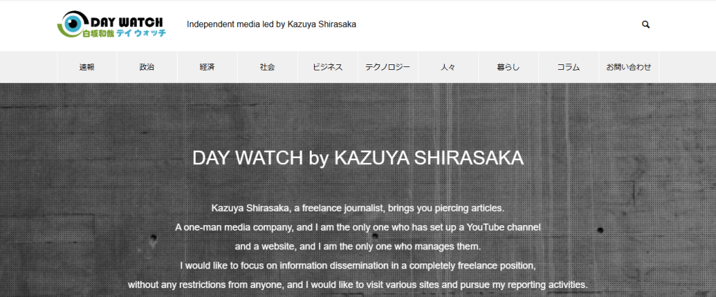Click the one-man media company text line
Viewport: 716px width, 297px height.
click(358, 227)
